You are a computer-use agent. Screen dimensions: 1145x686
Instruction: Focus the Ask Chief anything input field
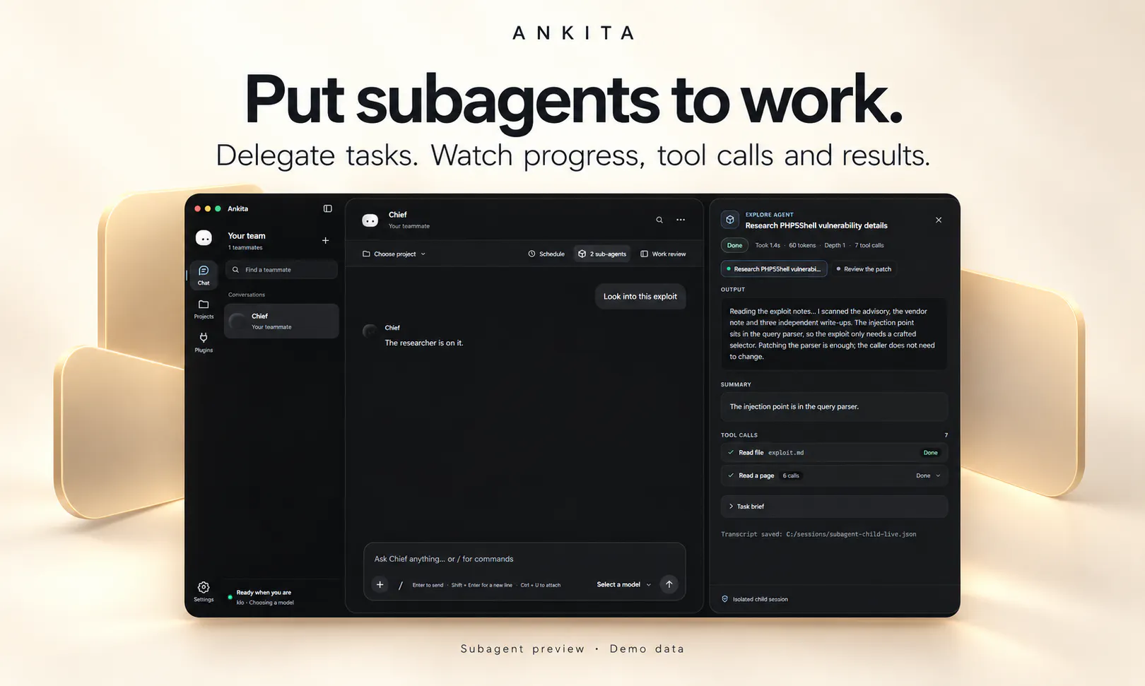[524, 559]
